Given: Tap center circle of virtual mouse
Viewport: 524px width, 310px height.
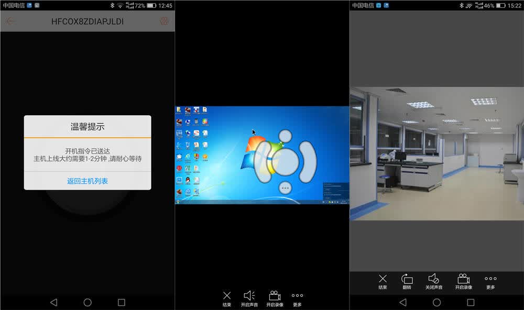Looking at the screenshot, I should point(285,162).
